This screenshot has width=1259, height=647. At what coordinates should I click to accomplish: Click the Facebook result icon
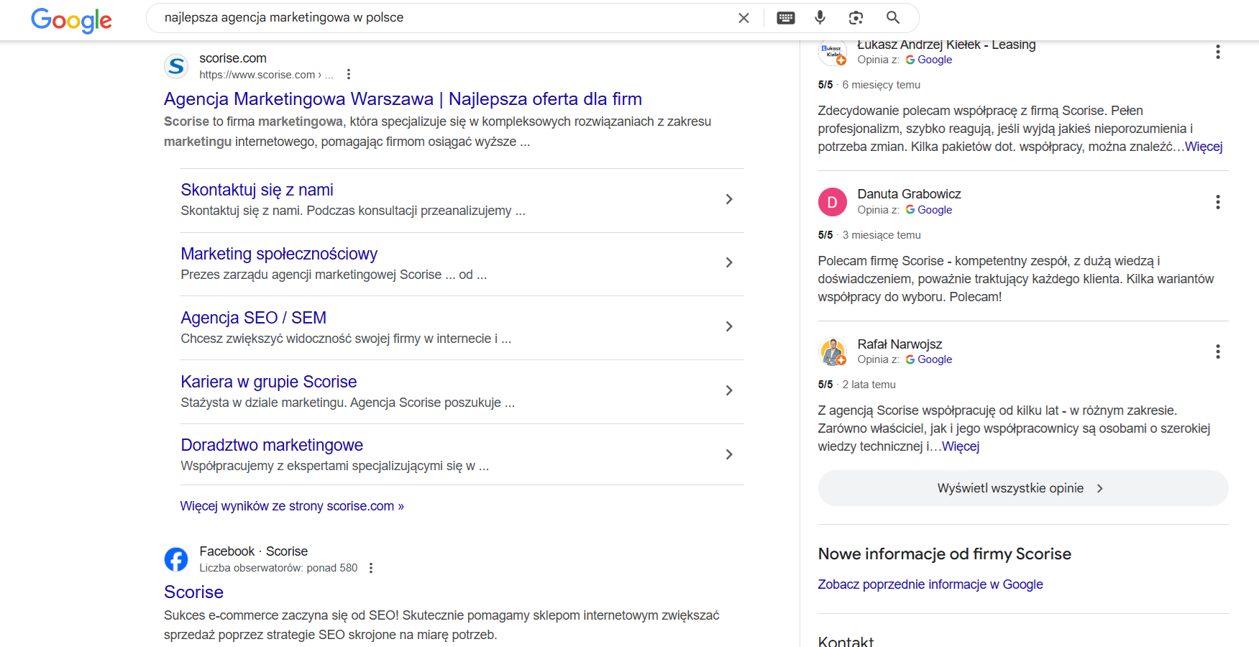[176, 559]
